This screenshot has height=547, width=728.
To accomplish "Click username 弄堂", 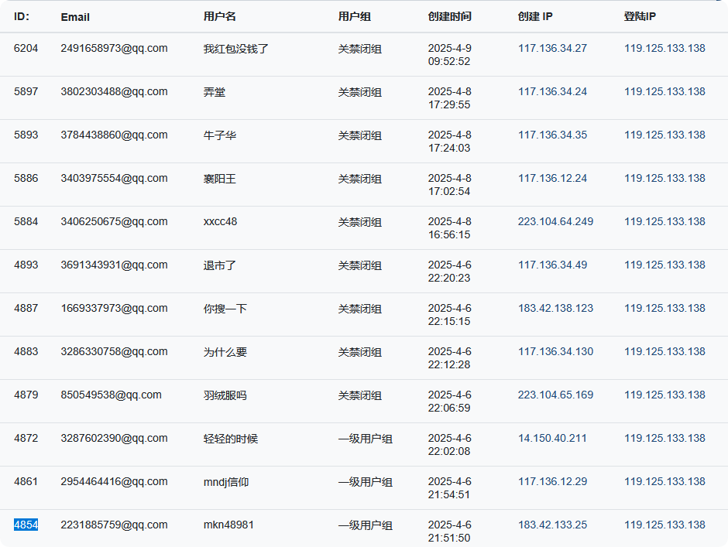I will point(215,92).
